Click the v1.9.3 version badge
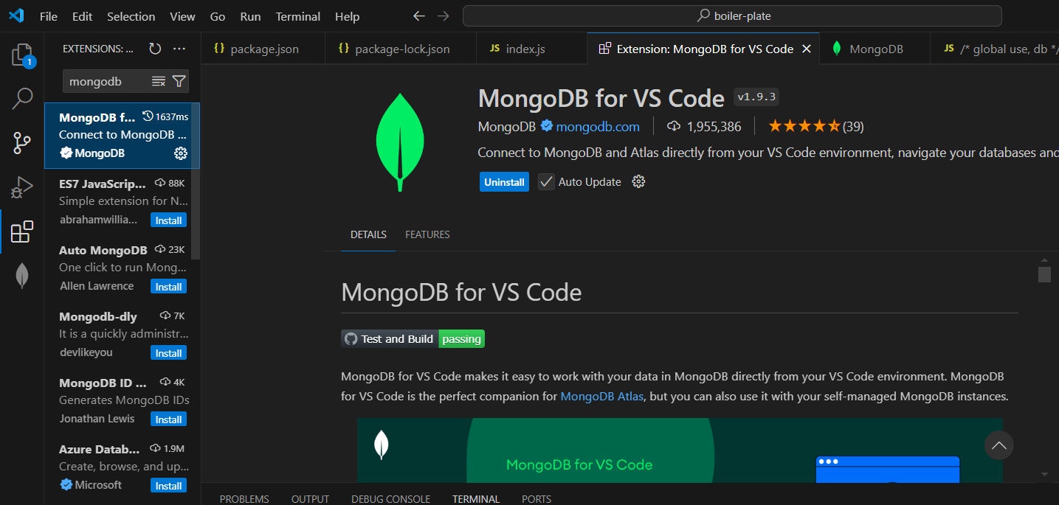 (756, 97)
